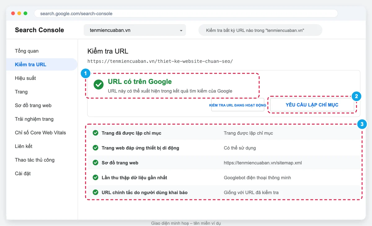Click the dropdown arrow in property selector

(181, 31)
